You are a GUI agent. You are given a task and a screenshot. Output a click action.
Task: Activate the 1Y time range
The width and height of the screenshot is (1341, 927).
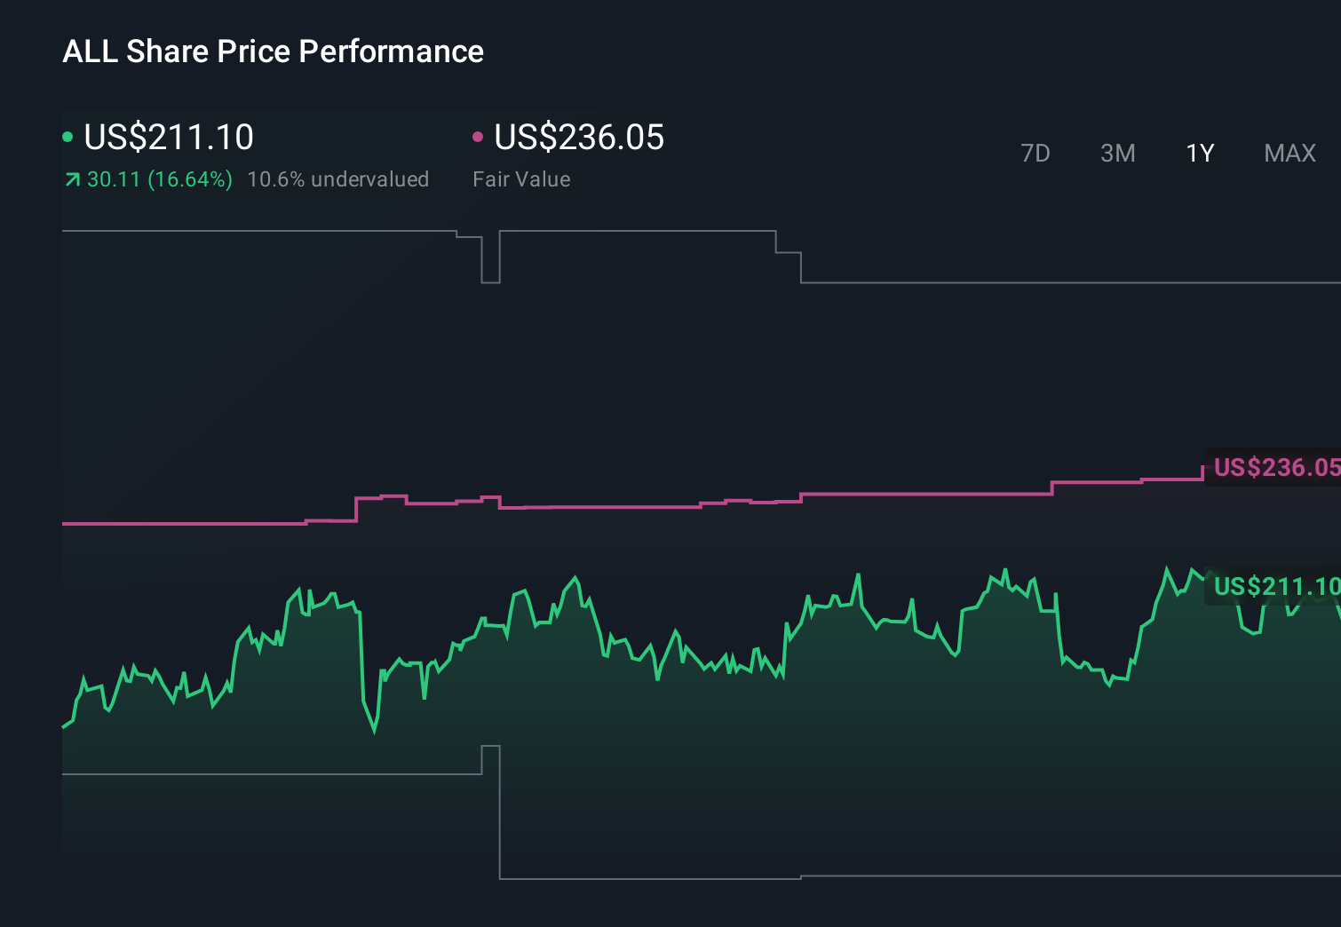pos(1199,153)
